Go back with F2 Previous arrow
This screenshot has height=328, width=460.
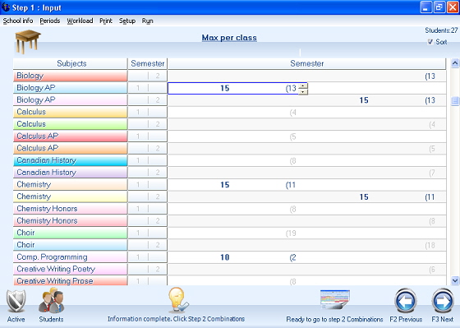[x=406, y=301]
